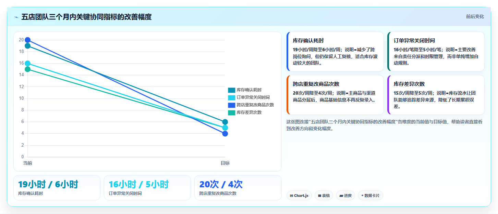Click text 16小时/笔降至5小时/笔

tap(418, 50)
